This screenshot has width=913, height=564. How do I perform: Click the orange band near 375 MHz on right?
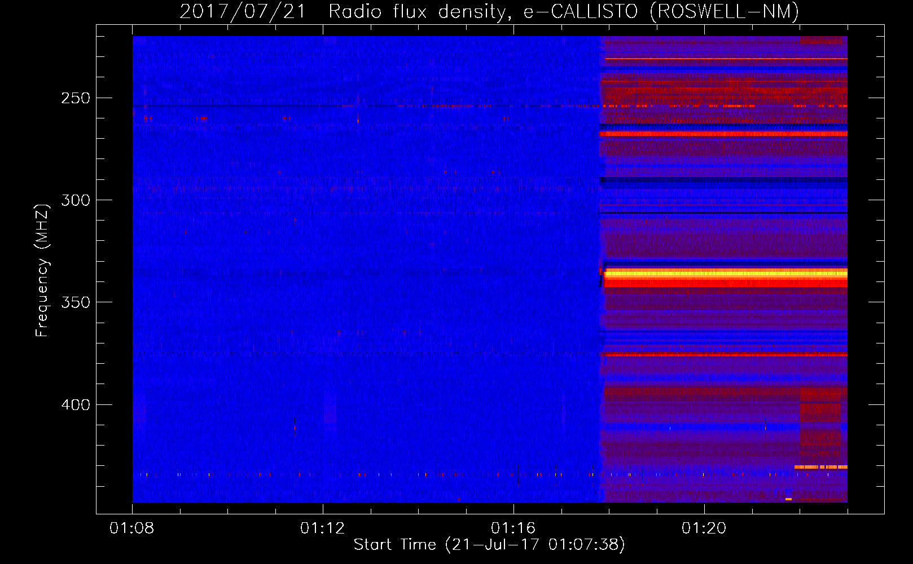(723, 355)
